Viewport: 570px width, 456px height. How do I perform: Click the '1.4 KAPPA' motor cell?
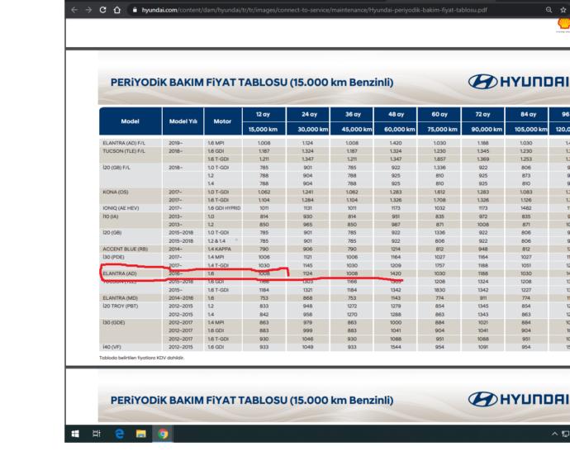[219, 249]
